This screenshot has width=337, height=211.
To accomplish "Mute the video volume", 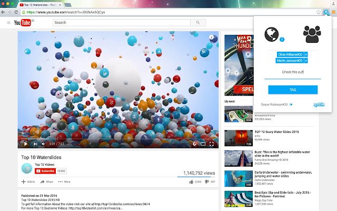I will [x=43, y=144].
